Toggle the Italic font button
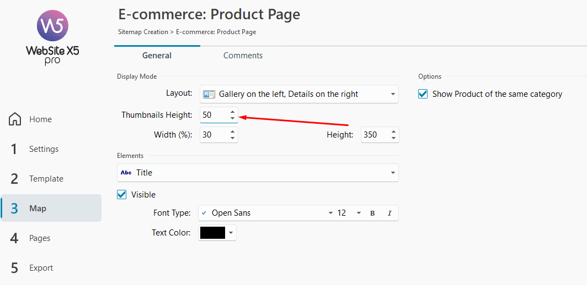 pyautogui.click(x=389, y=213)
